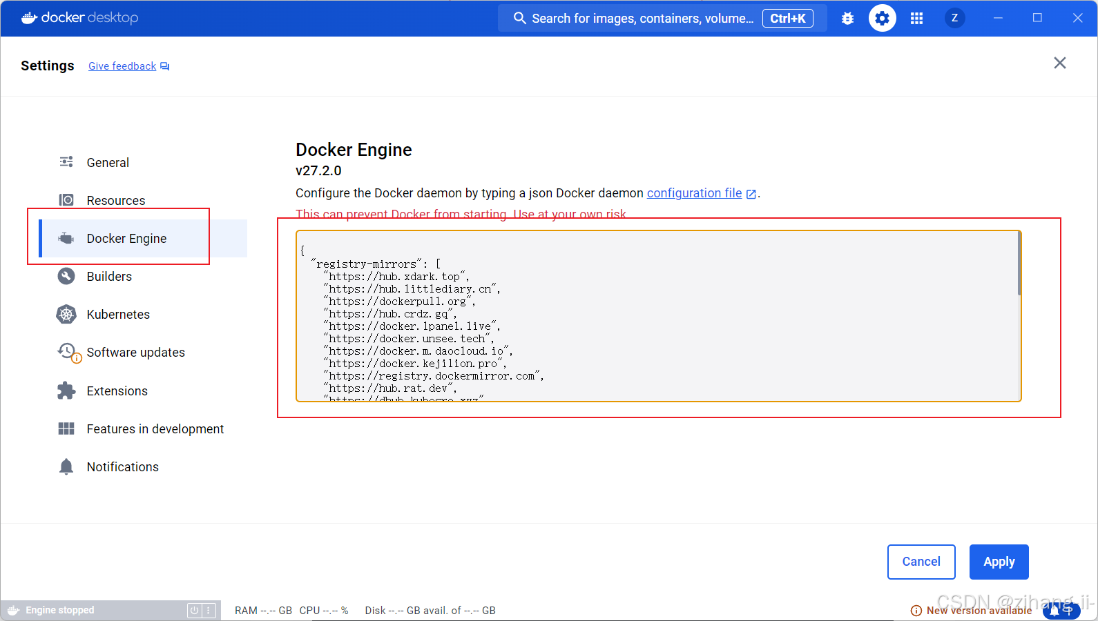The height and width of the screenshot is (621, 1098).
Task: Click the Ctrl+K shortcut badge
Action: (x=787, y=19)
